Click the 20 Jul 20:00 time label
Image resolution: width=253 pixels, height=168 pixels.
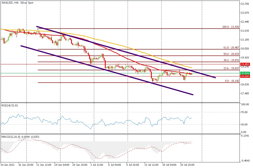pyautogui.click(x=187, y=165)
